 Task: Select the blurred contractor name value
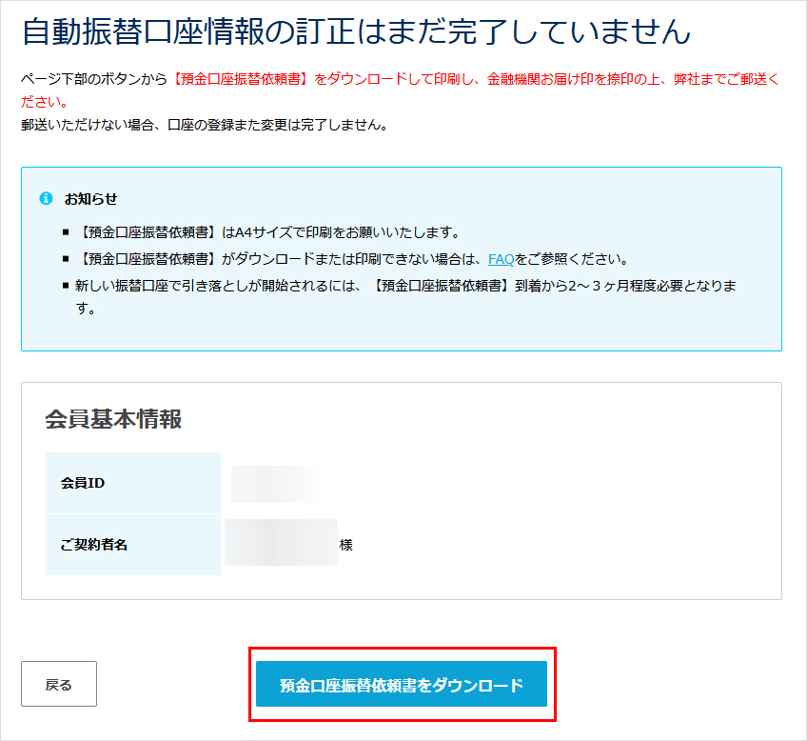(x=281, y=544)
